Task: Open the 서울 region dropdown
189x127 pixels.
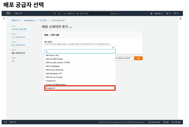Action: click(168, 13)
